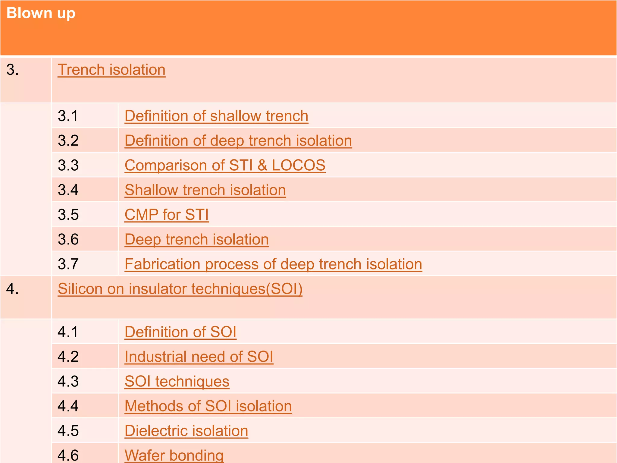Open the Trench isolation link
The image size is (617, 463).
111,70
